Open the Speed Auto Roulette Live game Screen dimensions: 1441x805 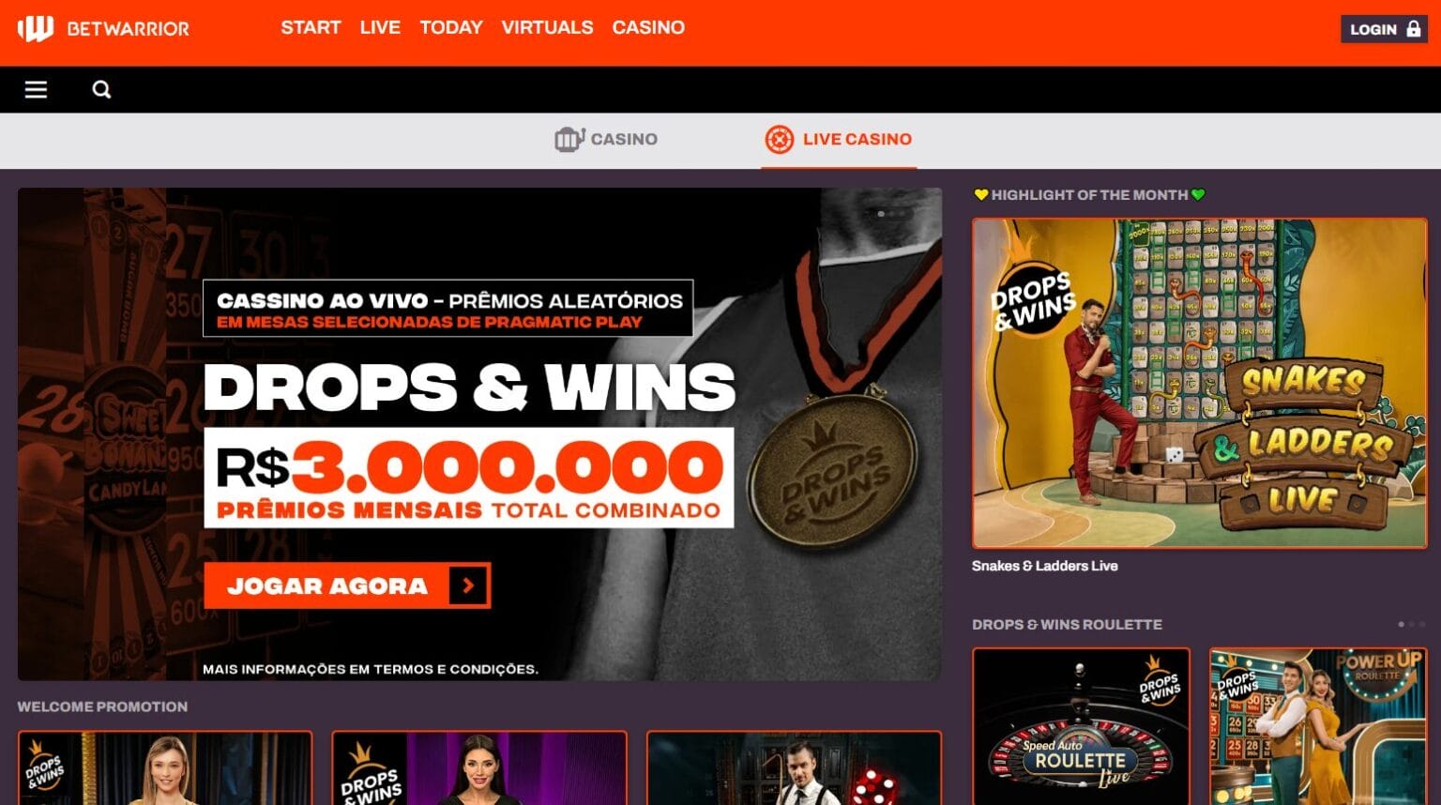pyautogui.click(x=1081, y=726)
